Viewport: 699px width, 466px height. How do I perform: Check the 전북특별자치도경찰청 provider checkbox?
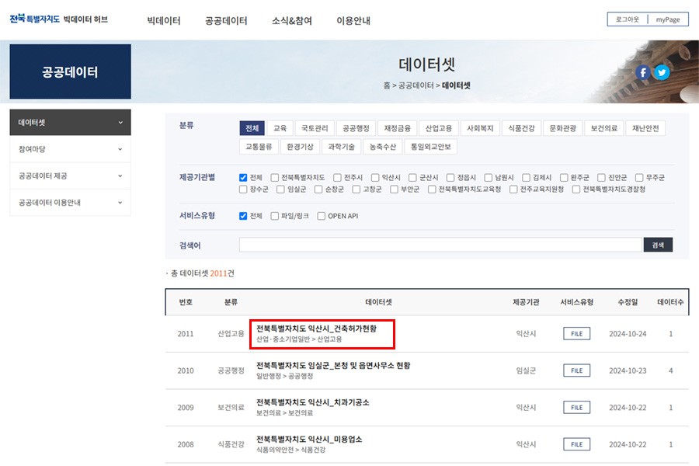(576, 190)
